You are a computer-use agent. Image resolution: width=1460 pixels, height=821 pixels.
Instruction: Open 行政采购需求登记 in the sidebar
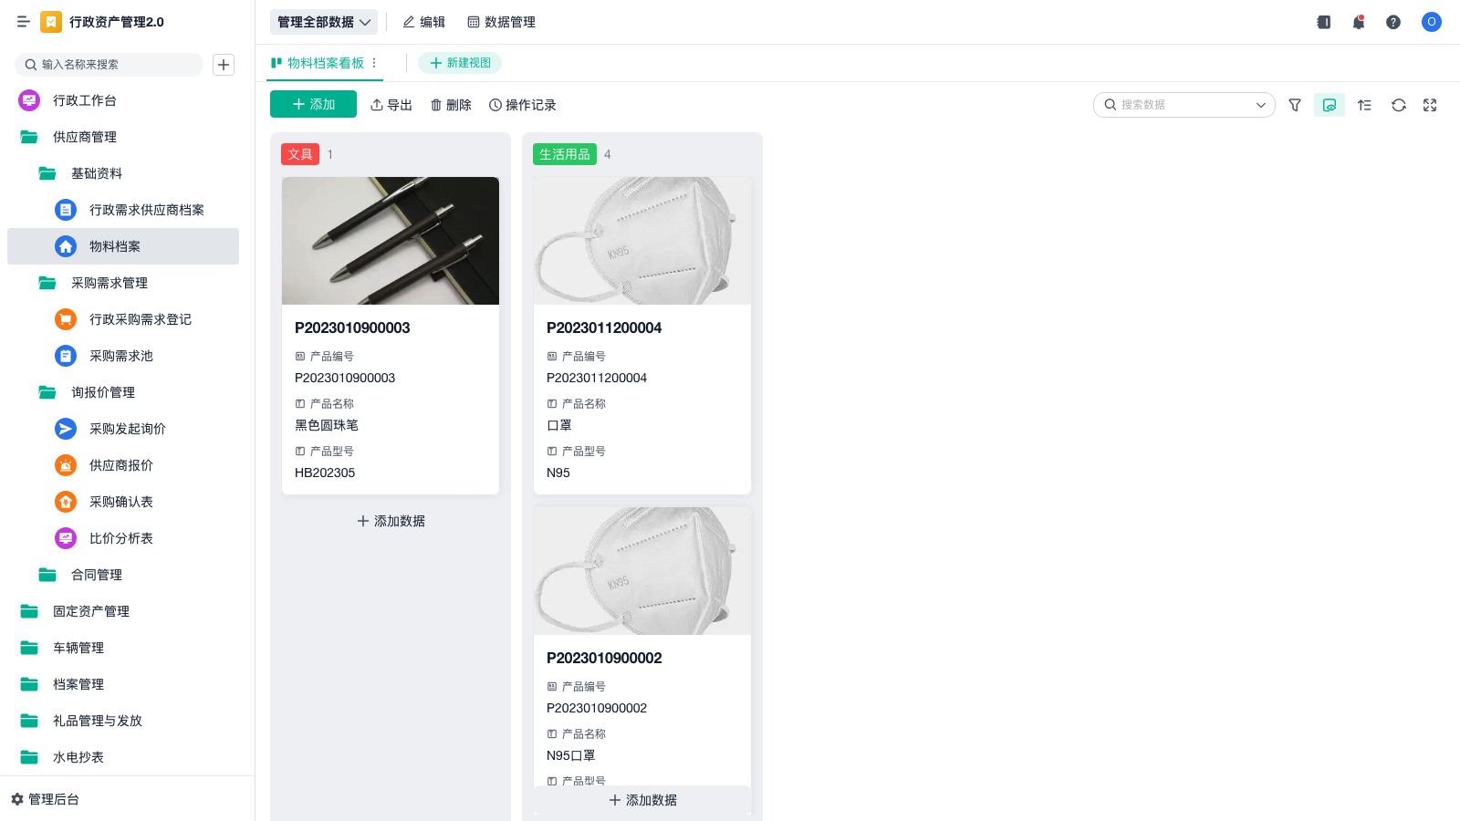tap(140, 319)
